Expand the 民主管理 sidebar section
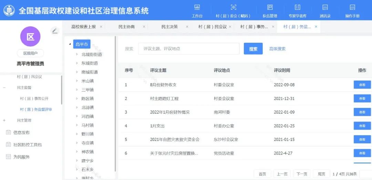Image resolution: width=372 pixels, height=180 pixels. tap(4, 120)
